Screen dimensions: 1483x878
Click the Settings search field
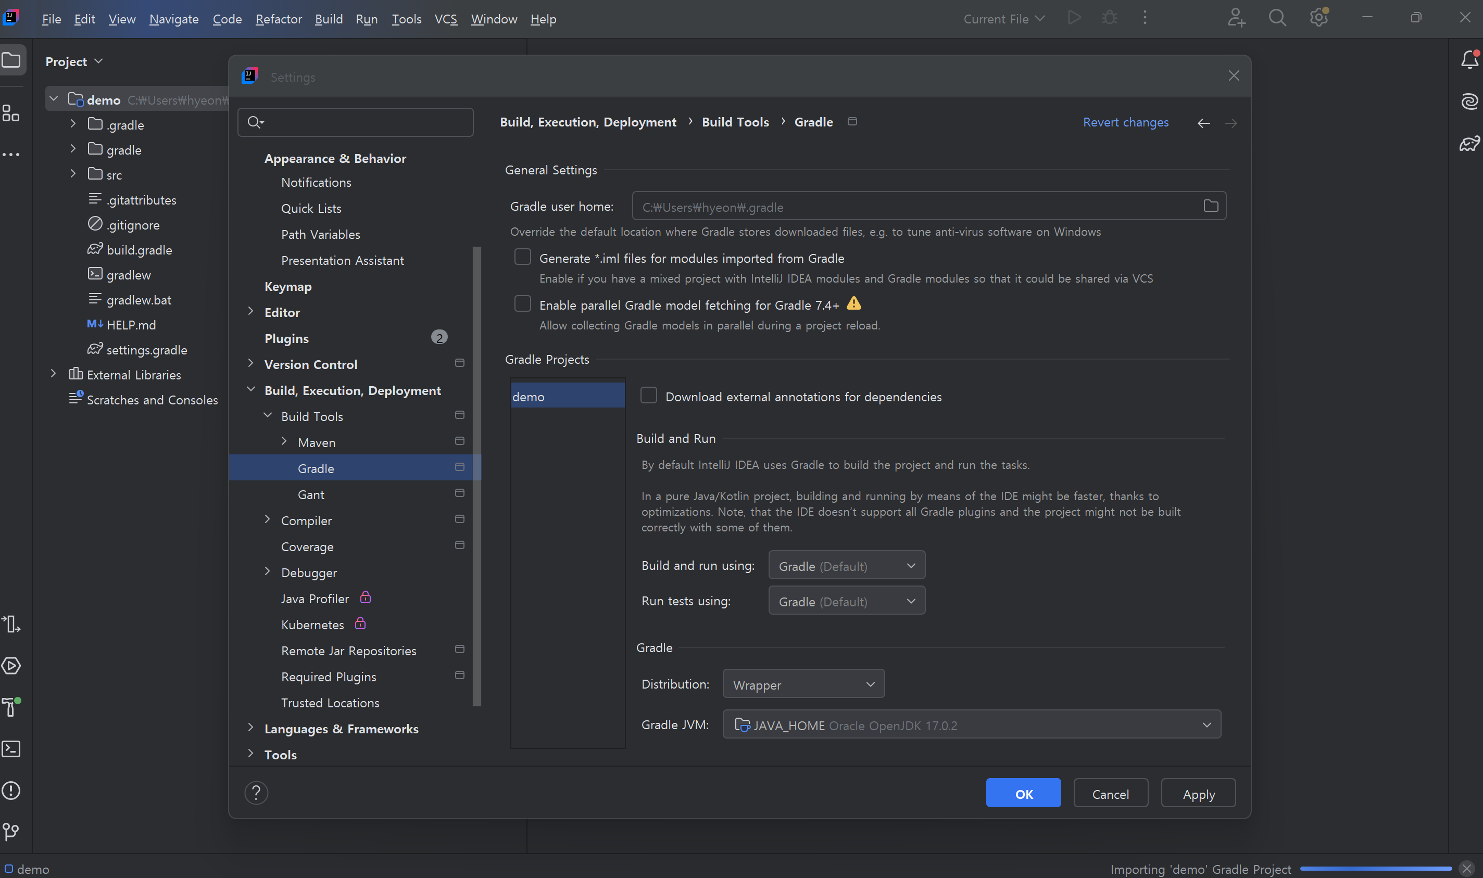pos(355,122)
